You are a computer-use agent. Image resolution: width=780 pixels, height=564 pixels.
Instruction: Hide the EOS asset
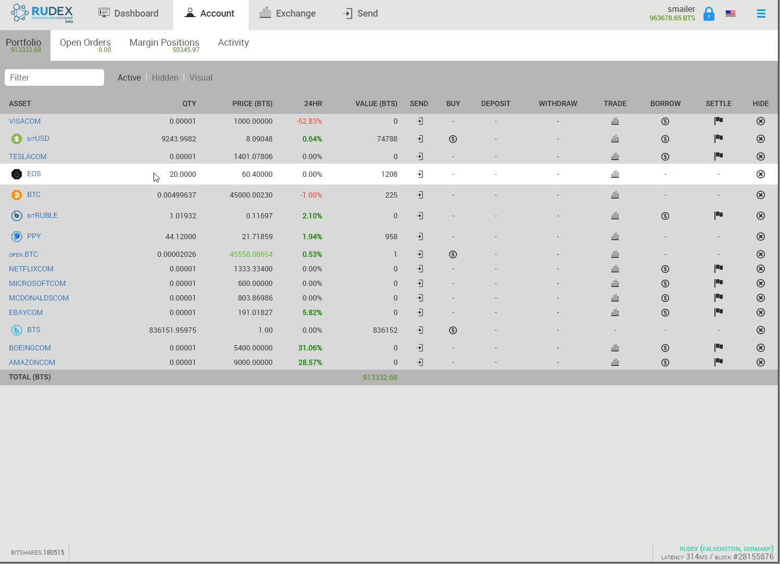point(761,174)
